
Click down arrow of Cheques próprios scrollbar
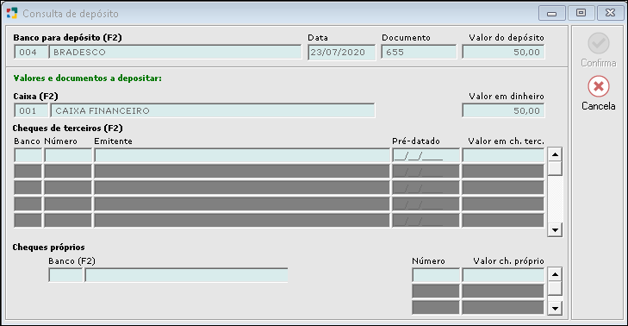(555, 309)
